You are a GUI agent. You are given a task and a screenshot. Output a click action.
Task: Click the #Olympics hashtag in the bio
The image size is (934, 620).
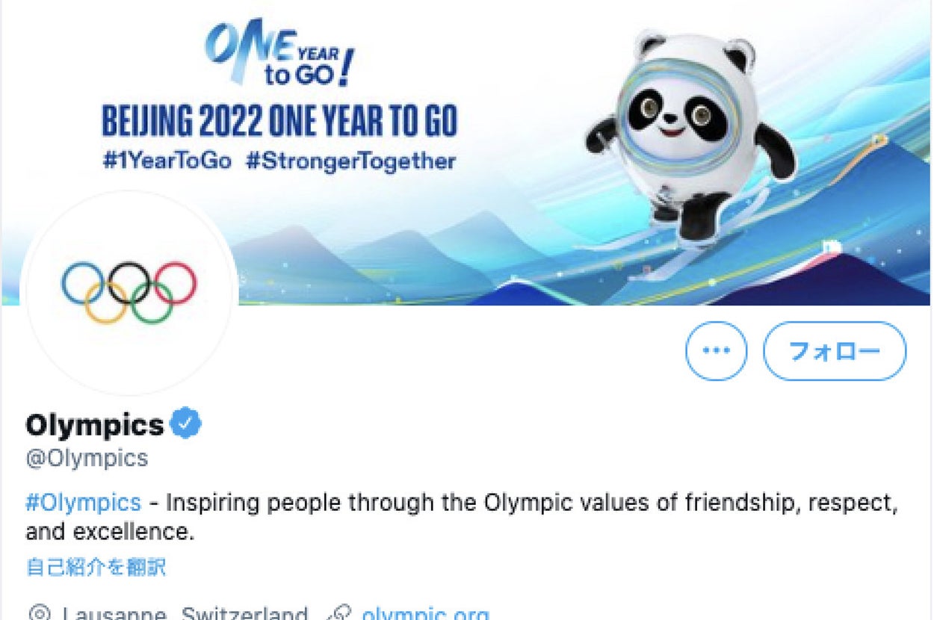[x=83, y=502]
